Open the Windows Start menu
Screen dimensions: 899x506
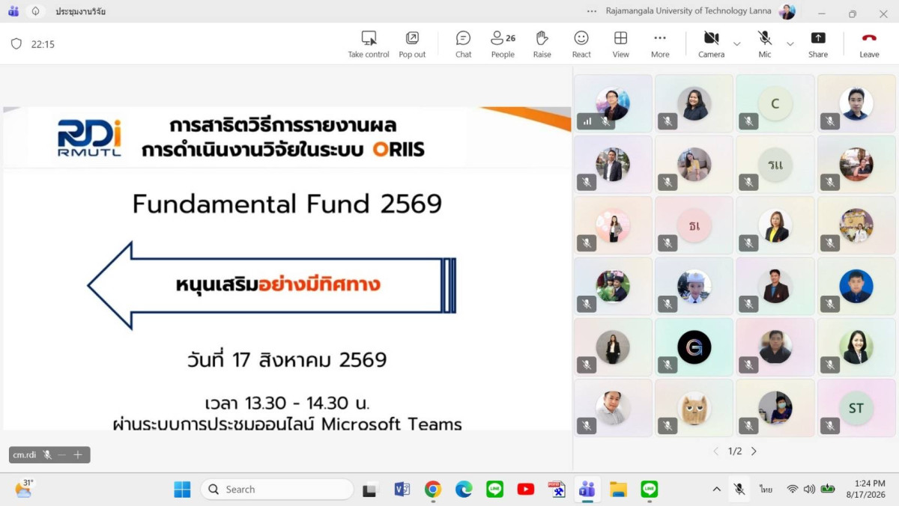[x=182, y=490]
